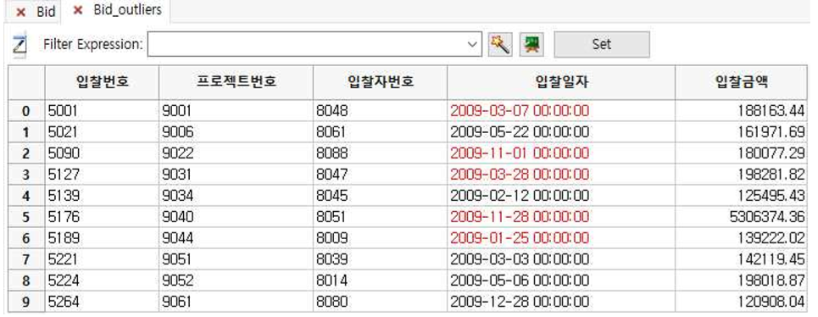Select amount cell 142119.45
Screen dimensions: 818x317
(x=742, y=259)
